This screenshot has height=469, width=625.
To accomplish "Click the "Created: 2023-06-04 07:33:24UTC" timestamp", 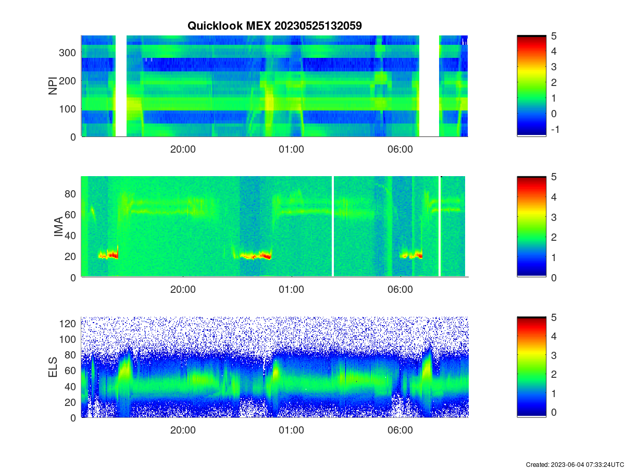I will (x=574, y=464).
